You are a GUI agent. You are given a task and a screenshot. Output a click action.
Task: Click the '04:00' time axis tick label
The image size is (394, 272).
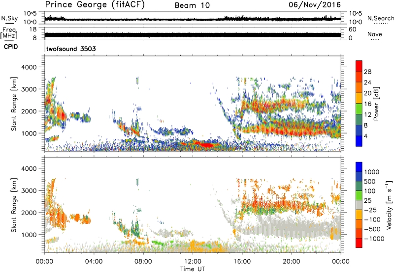click(94, 262)
